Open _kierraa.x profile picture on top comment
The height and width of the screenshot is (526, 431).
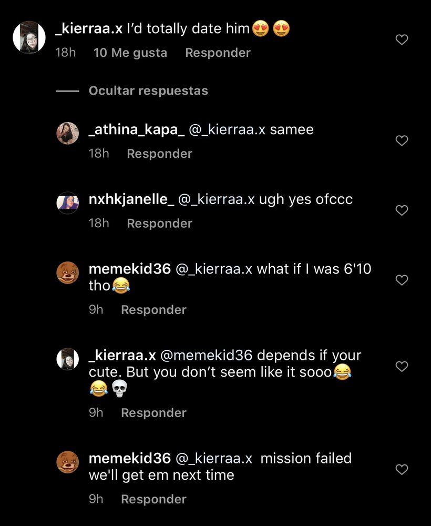(x=29, y=37)
